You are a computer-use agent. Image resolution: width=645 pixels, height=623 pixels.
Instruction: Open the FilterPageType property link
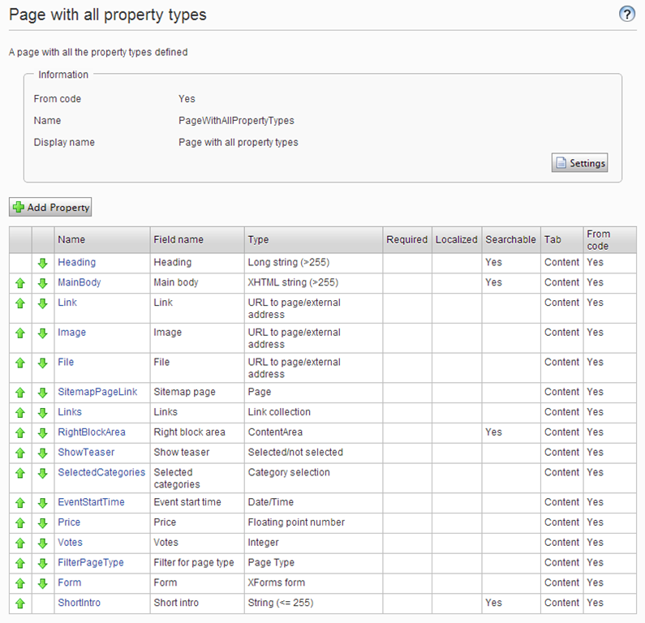tap(91, 562)
